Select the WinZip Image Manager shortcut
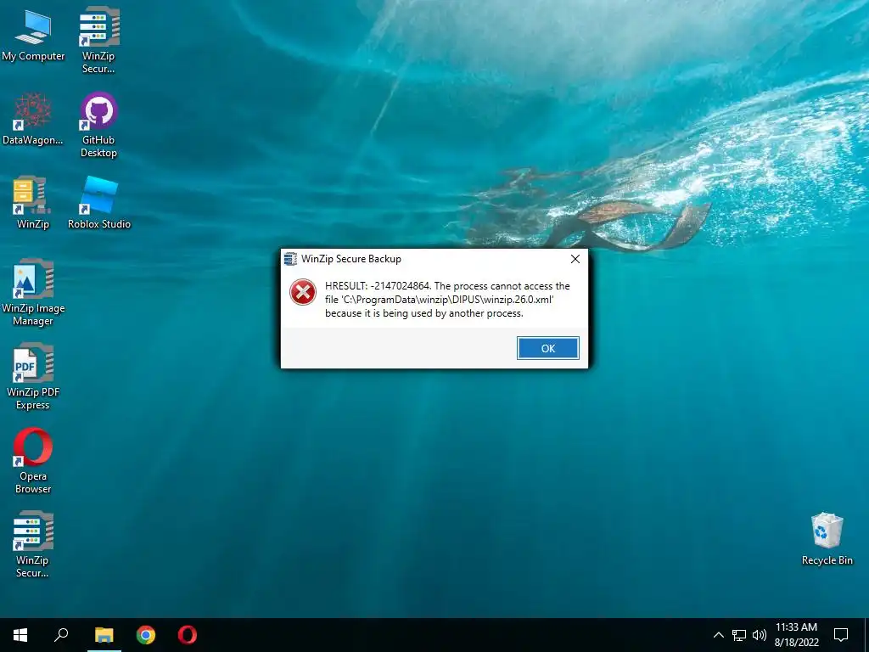The height and width of the screenshot is (652, 869). pyautogui.click(x=33, y=293)
